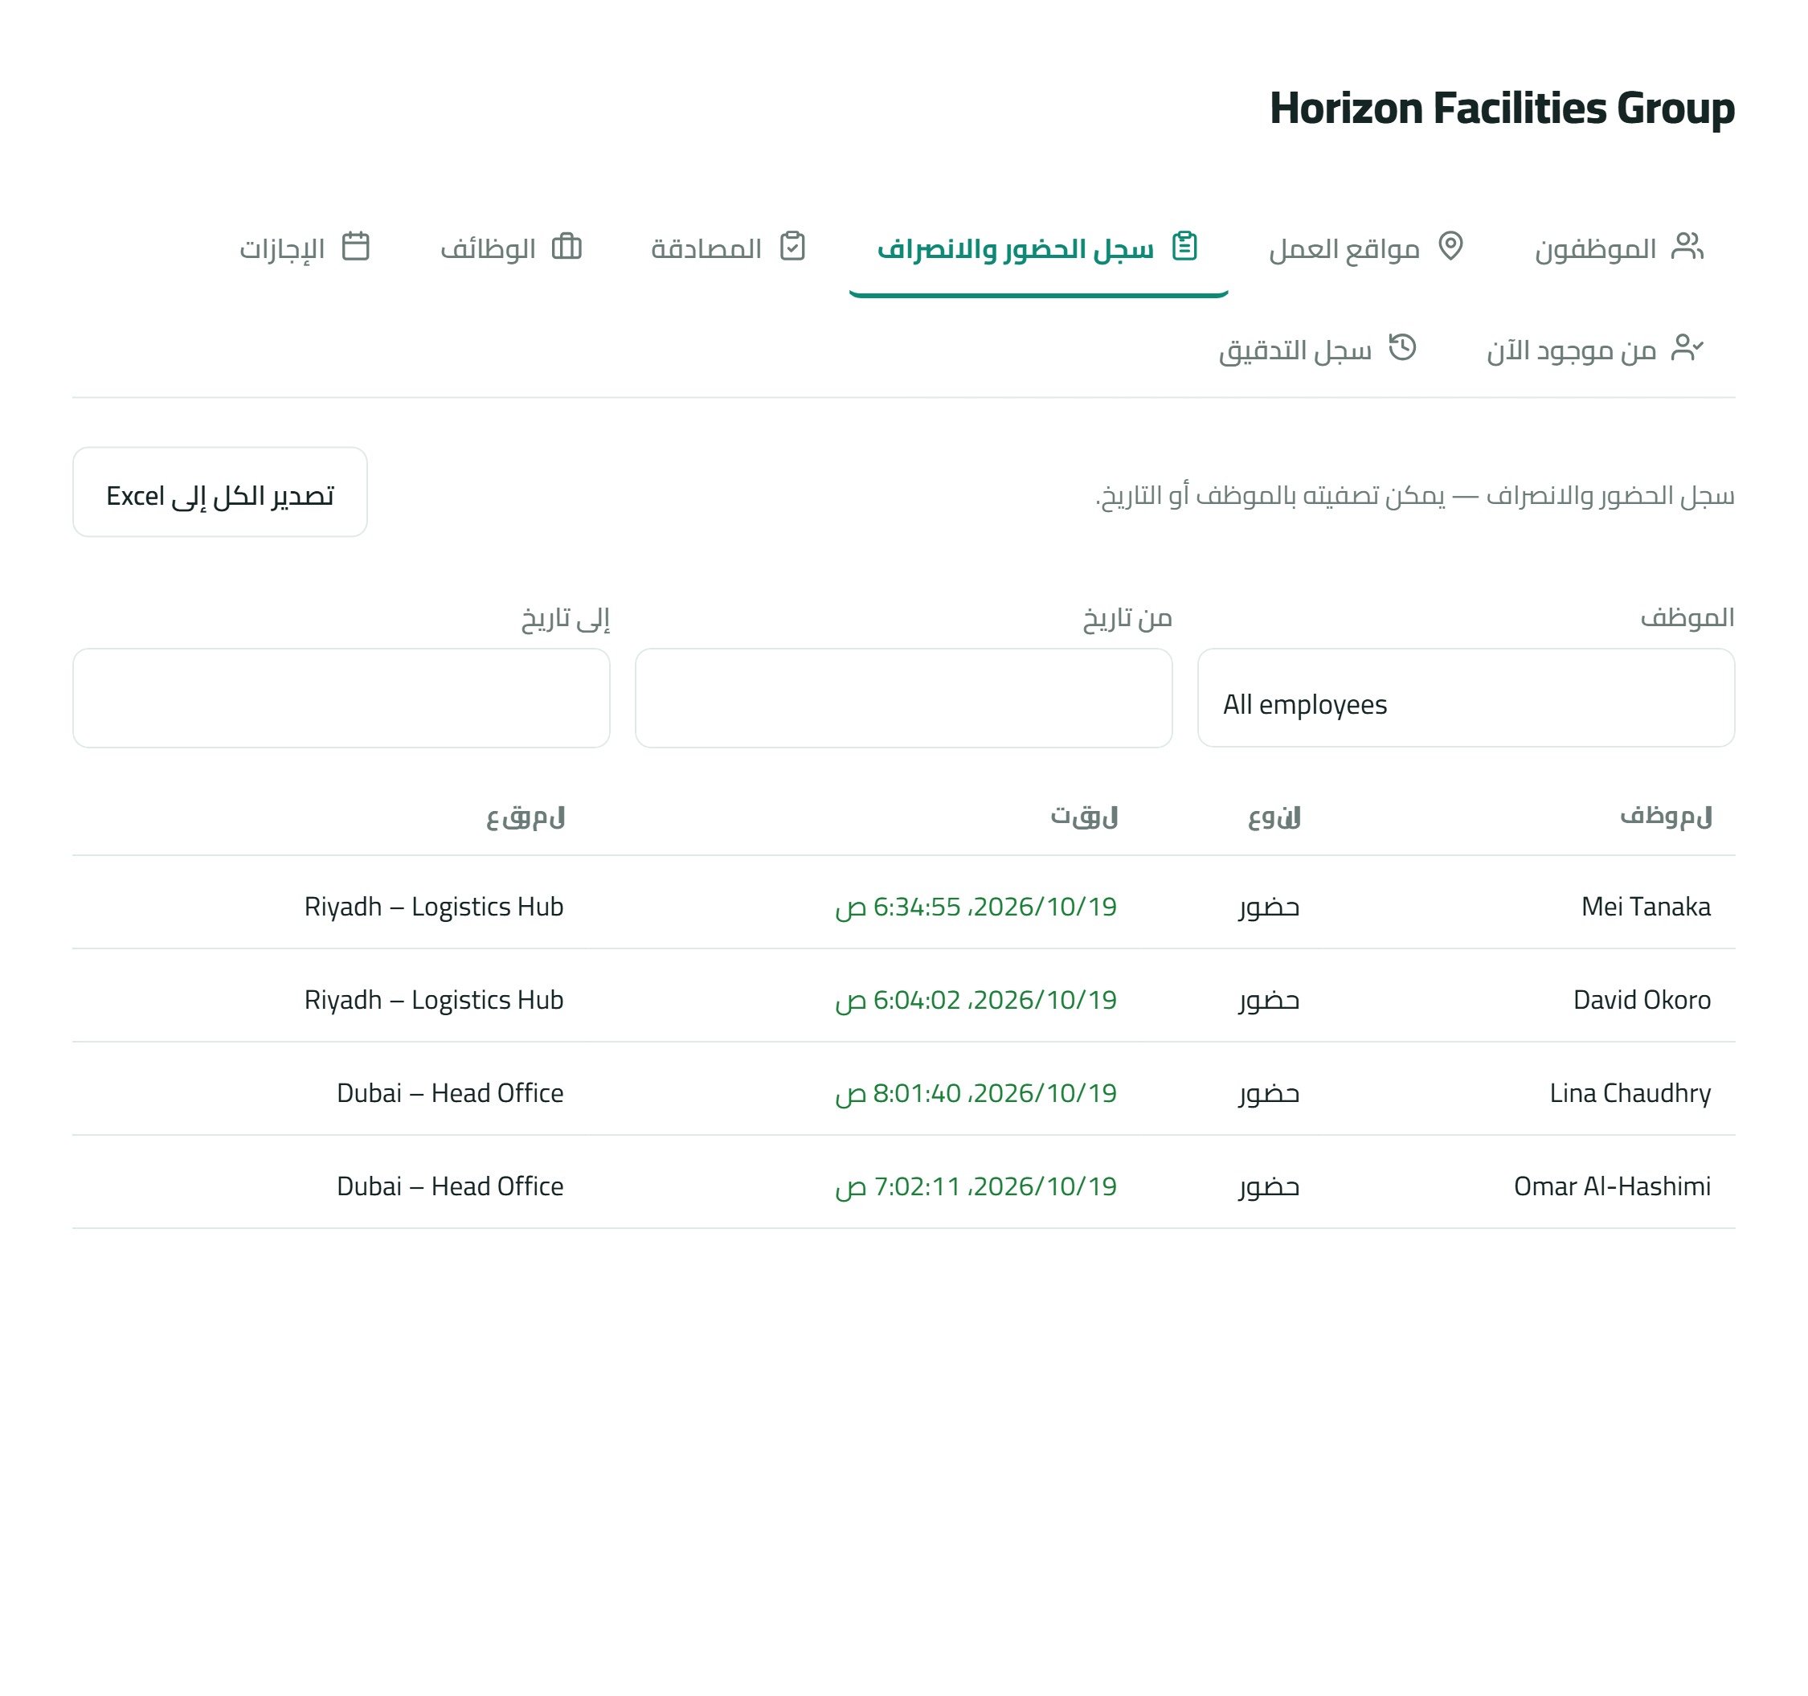Open the الموظفون tab
Screen dimensions: 1808x1696
pos(1619,248)
